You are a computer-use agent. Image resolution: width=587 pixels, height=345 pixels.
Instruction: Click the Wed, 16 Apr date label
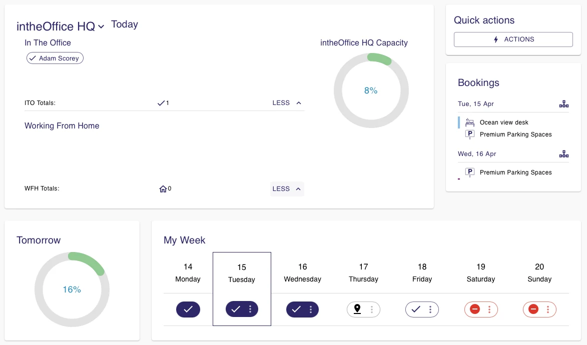pos(477,154)
